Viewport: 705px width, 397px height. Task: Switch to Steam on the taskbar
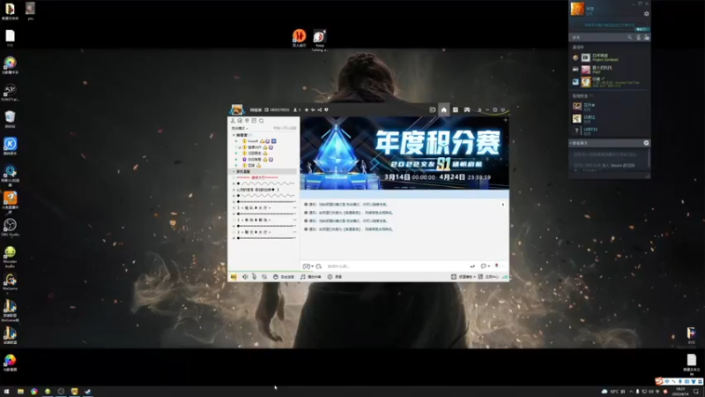coord(87,392)
